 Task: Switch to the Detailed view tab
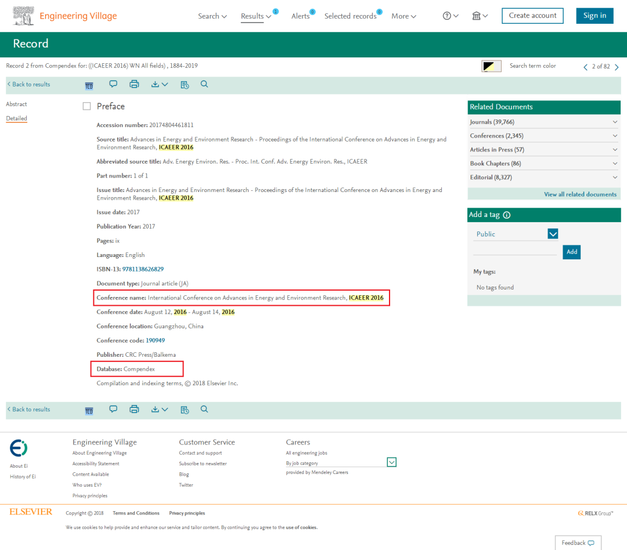point(16,118)
